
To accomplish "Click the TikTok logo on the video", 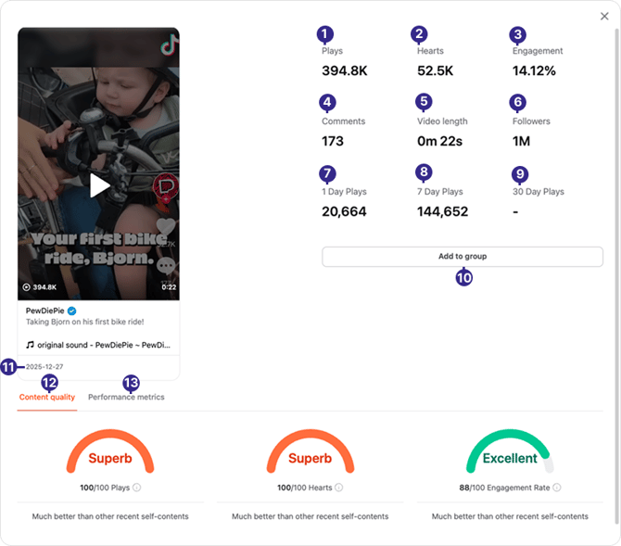I will (x=168, y=44).
